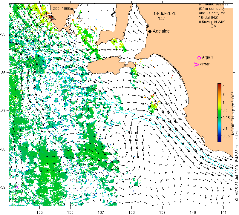Click longitude axis label 136
239x215 pixels.
click(70, 212)
